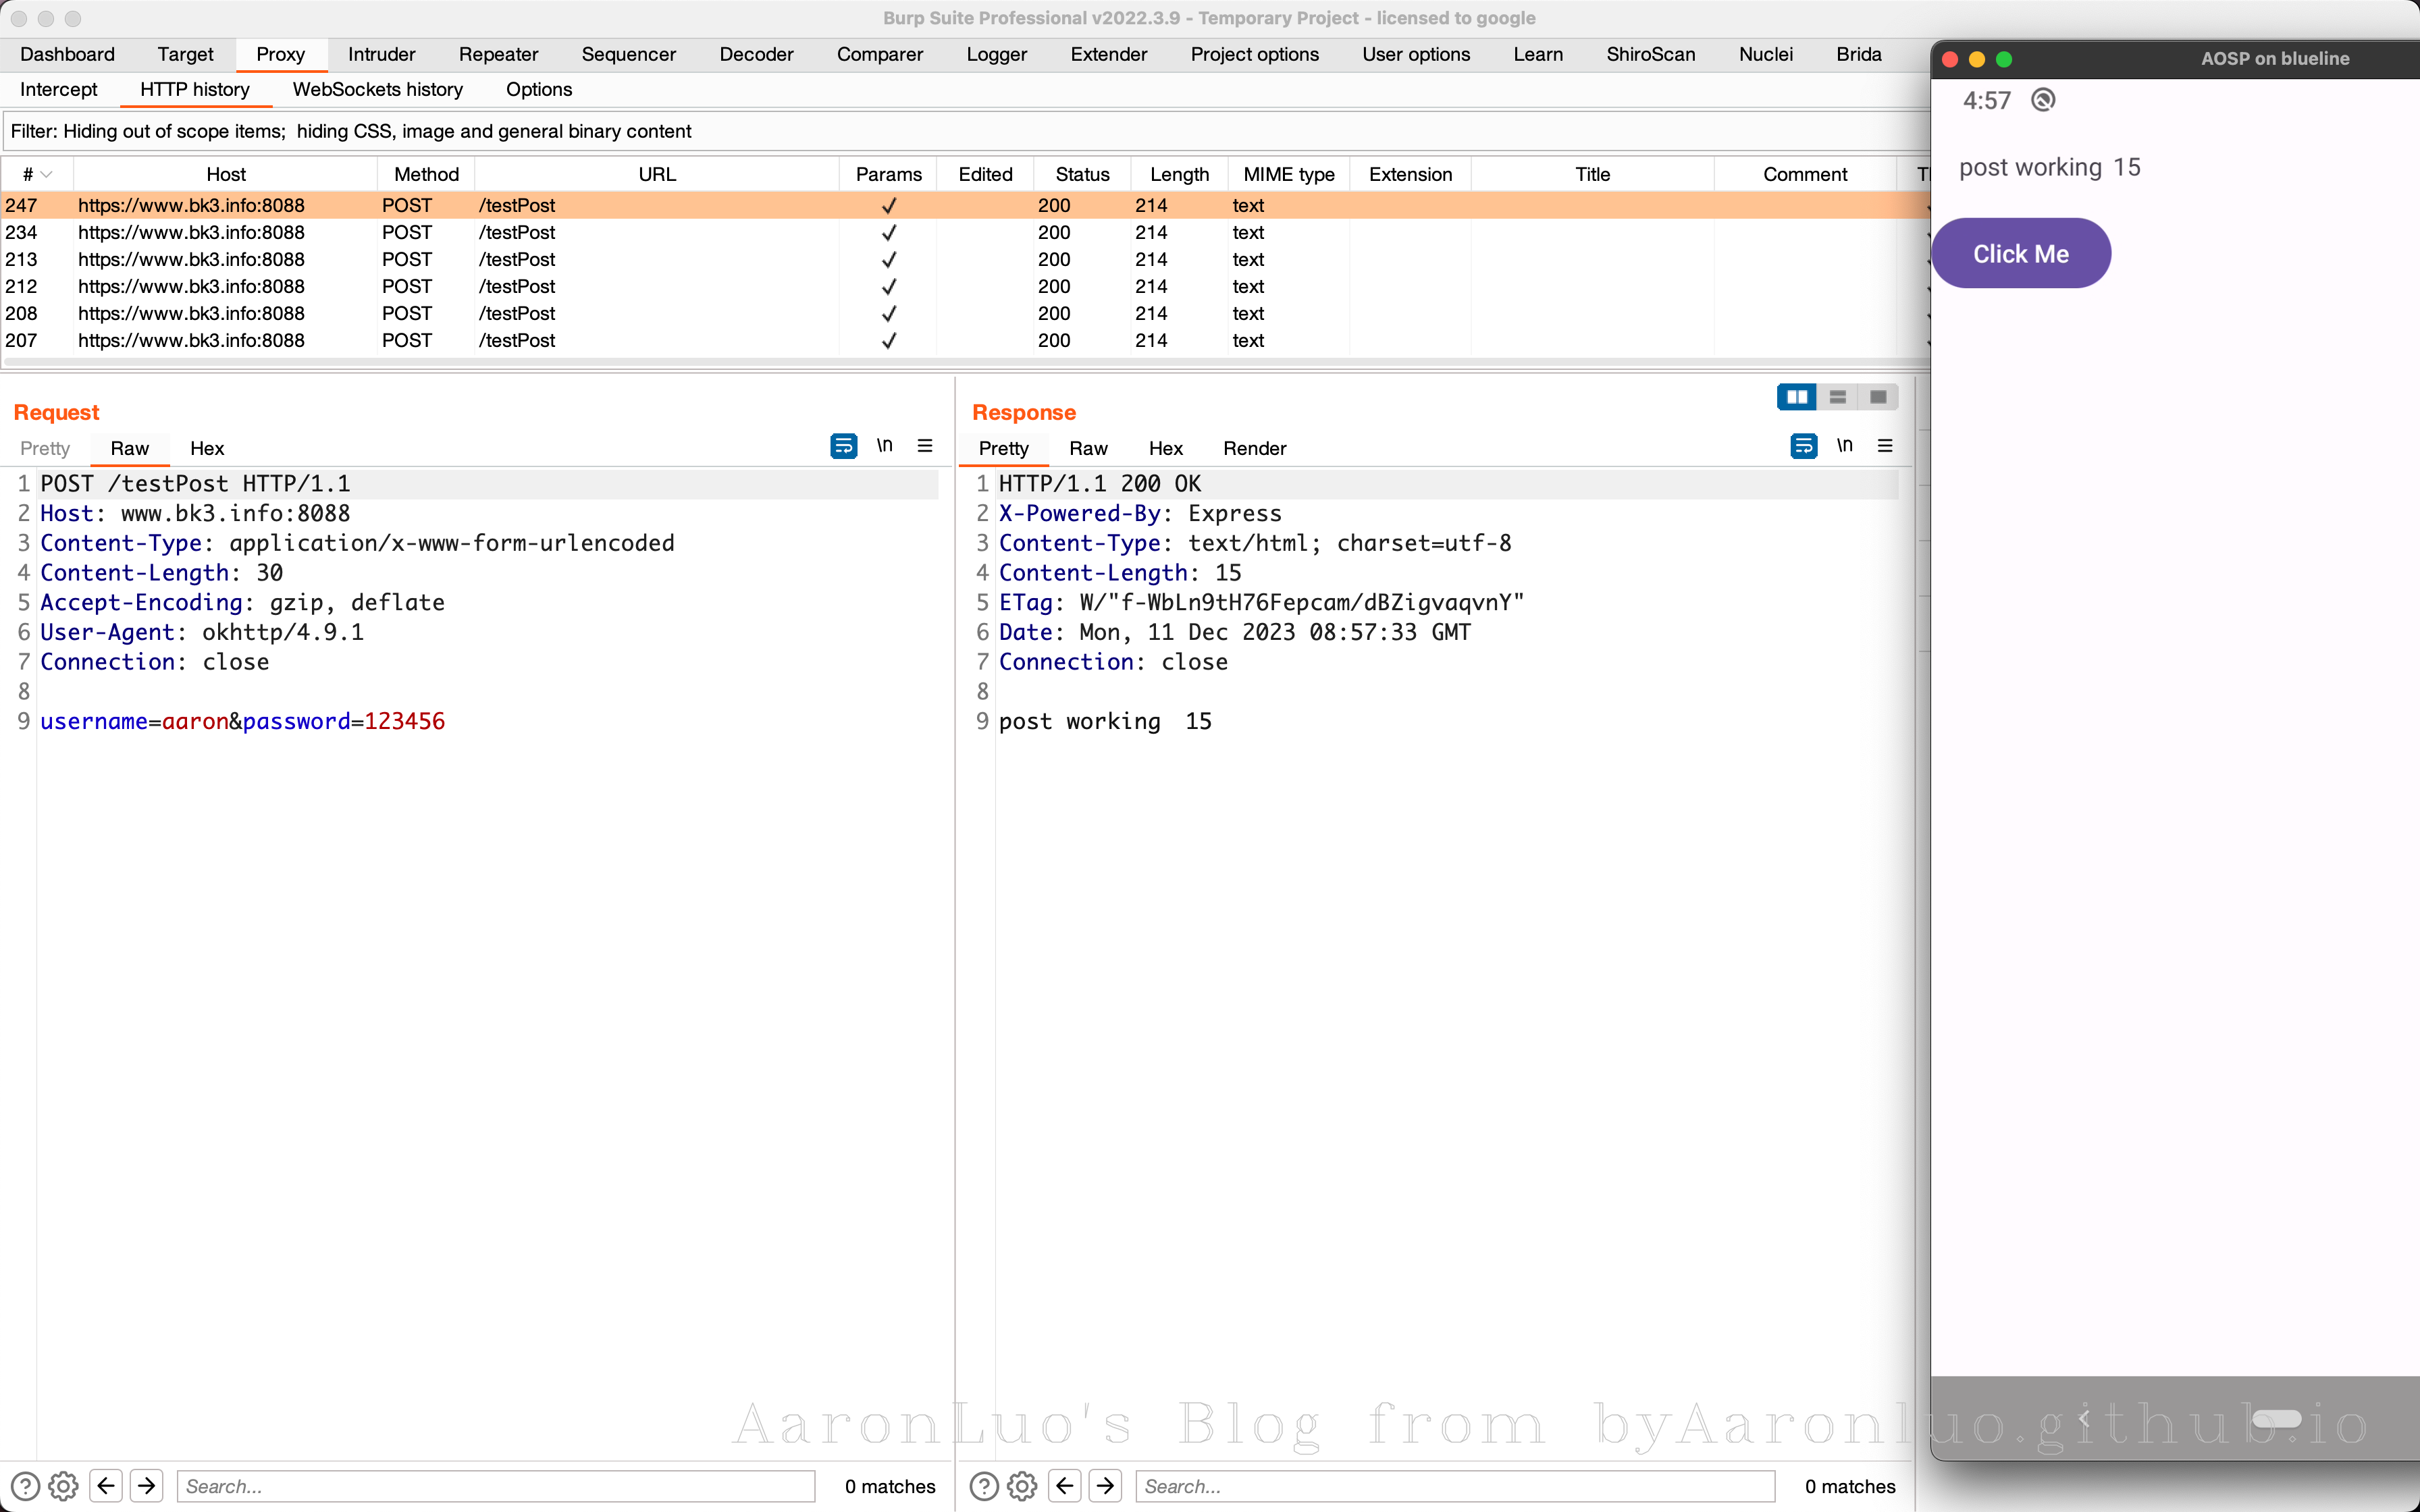Select side-by-side split layout icon

tap(1797, 397)
